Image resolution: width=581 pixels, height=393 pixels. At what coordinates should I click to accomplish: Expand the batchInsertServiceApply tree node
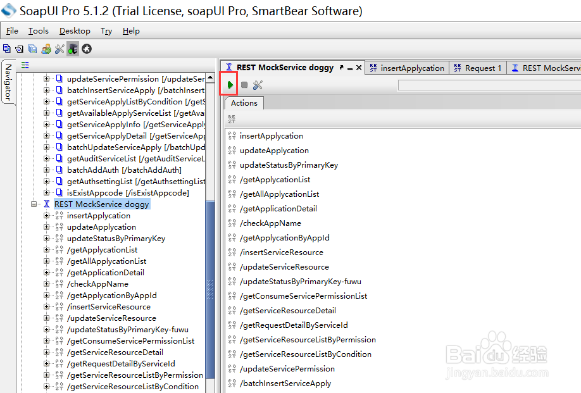[47, 90]
